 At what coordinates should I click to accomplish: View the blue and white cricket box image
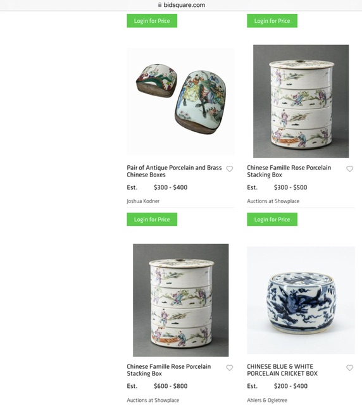pyautogui.click(x=301, y=300)
